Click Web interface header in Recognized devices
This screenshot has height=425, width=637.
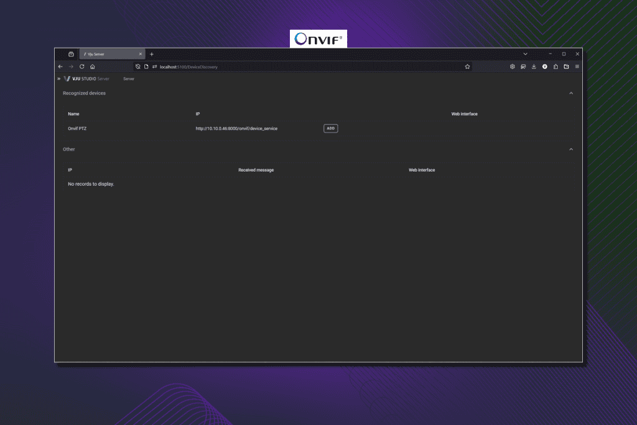[464, 114]
